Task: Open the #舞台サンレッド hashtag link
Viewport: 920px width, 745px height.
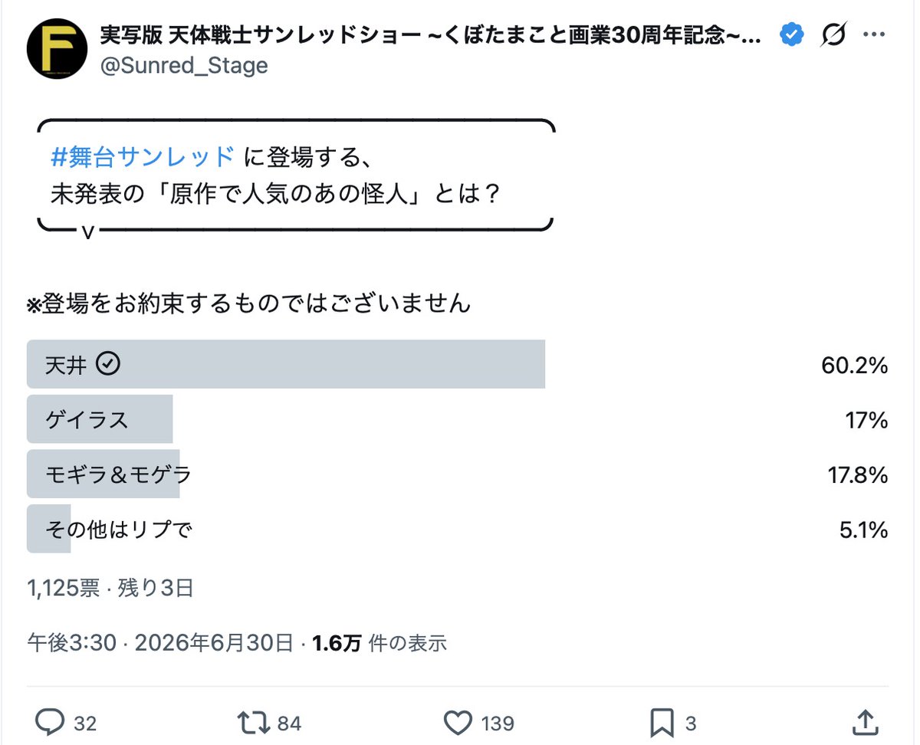Action: tap(143, 156)
